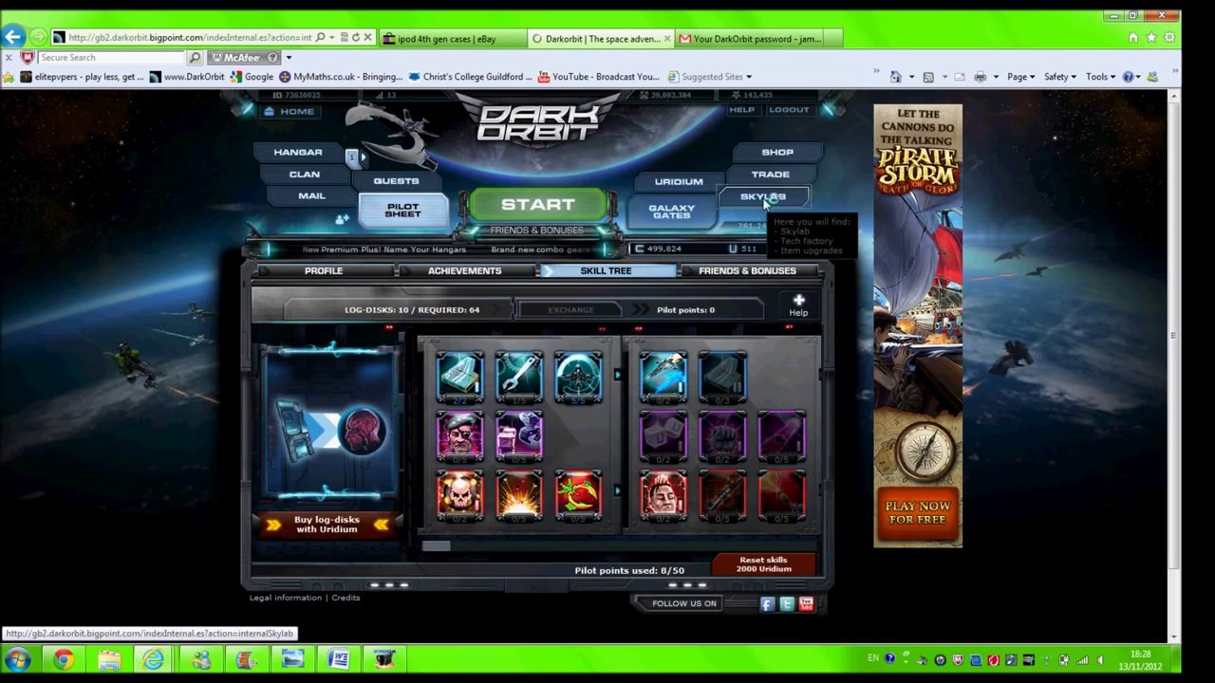Open the Skill Tree tab
The height and width of the screenshot is (683, 1215).
point(606,271)
